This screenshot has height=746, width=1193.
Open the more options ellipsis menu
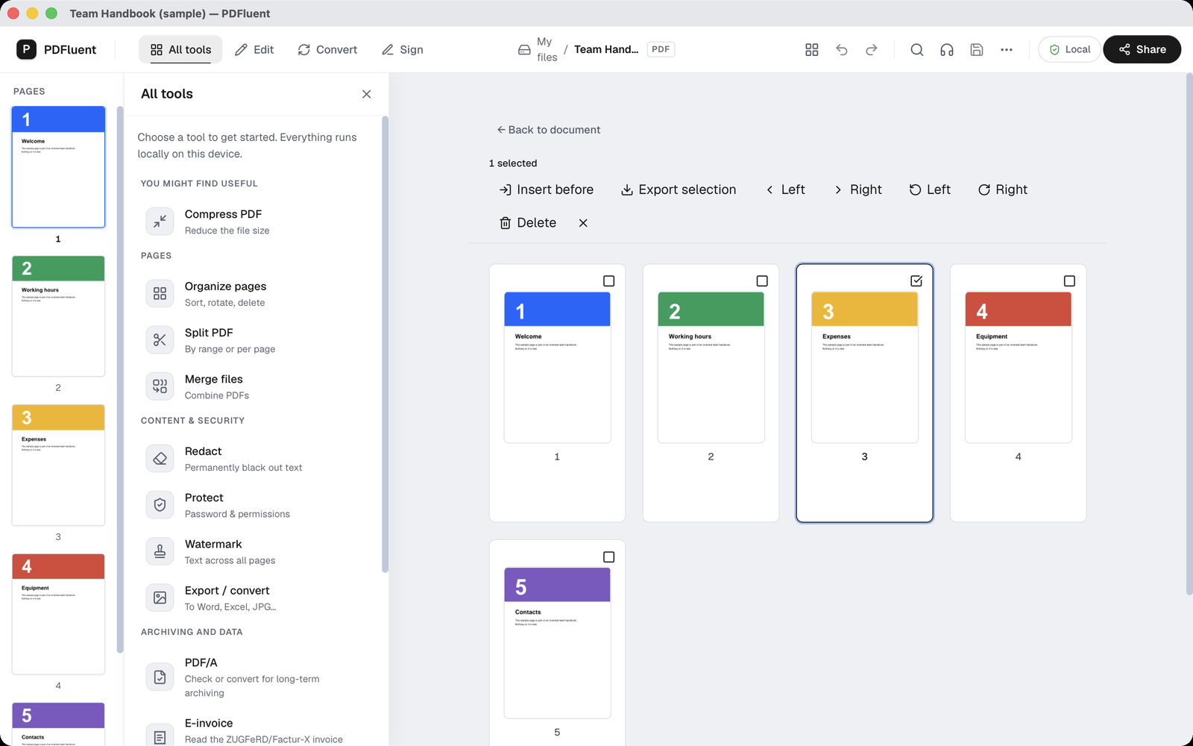pos(1007,49)
